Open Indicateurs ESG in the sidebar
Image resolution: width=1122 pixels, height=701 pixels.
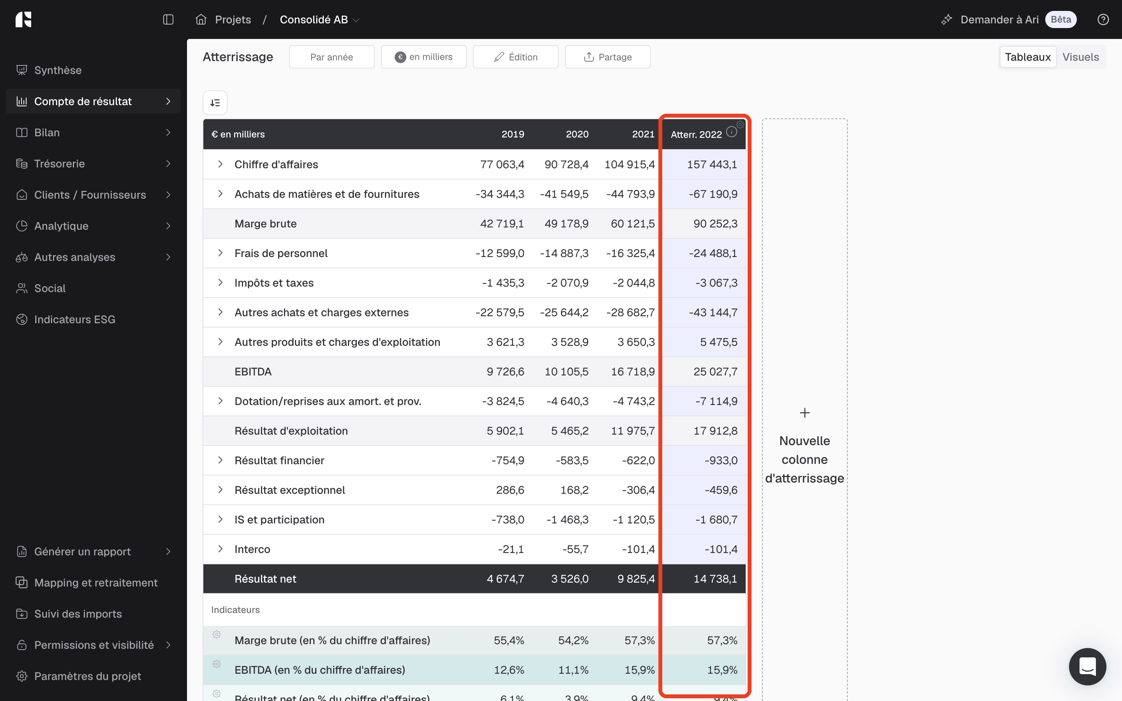coord(93,319)
